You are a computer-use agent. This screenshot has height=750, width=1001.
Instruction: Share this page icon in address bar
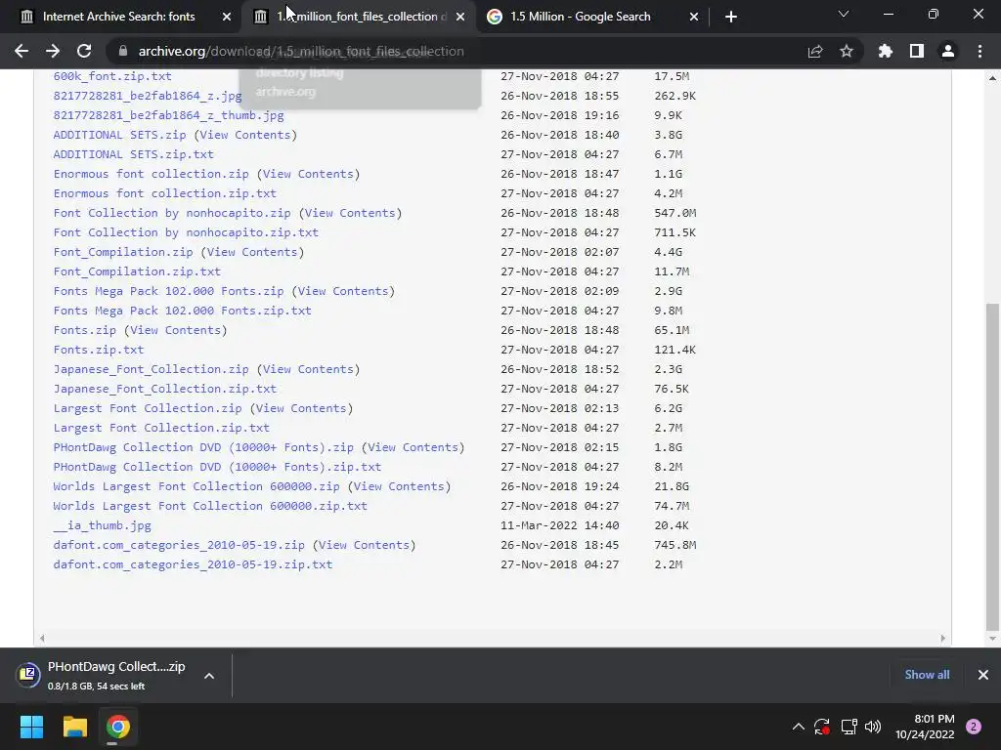[815, 51]
